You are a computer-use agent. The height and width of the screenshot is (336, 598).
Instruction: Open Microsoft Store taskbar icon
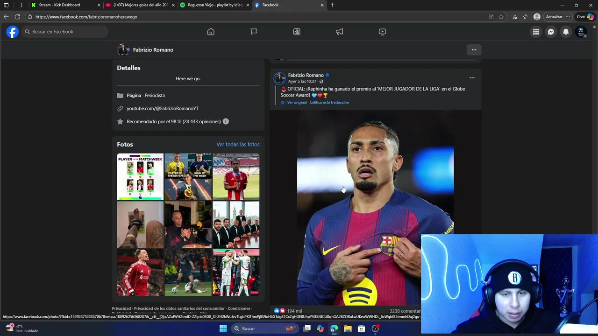(361, 329)
